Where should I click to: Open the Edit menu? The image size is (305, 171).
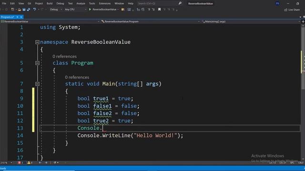[x=12, y=3]
